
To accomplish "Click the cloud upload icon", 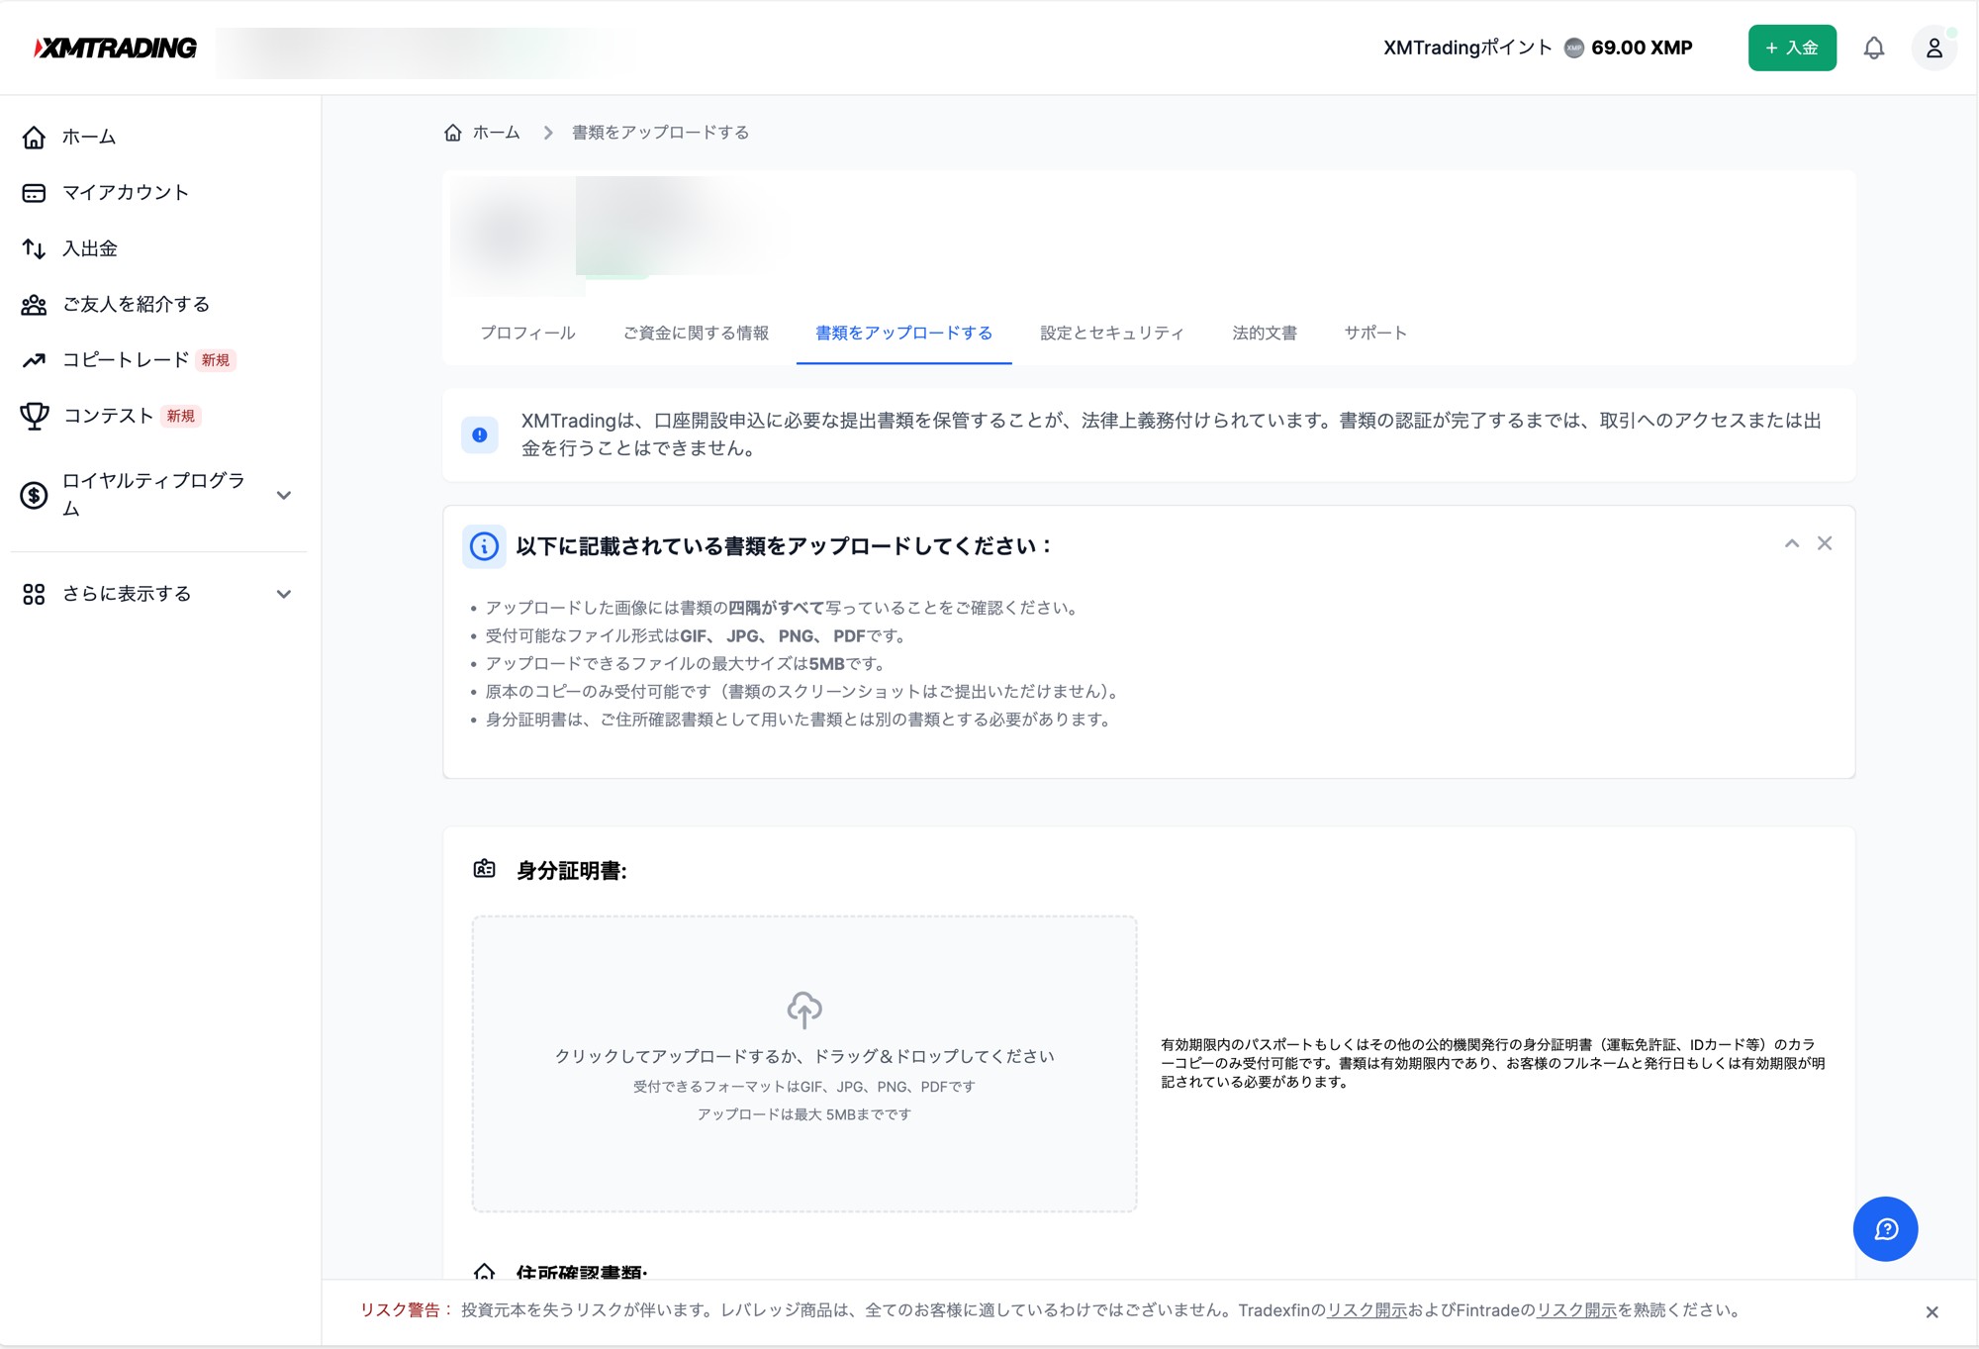I will pos(804,1010).
